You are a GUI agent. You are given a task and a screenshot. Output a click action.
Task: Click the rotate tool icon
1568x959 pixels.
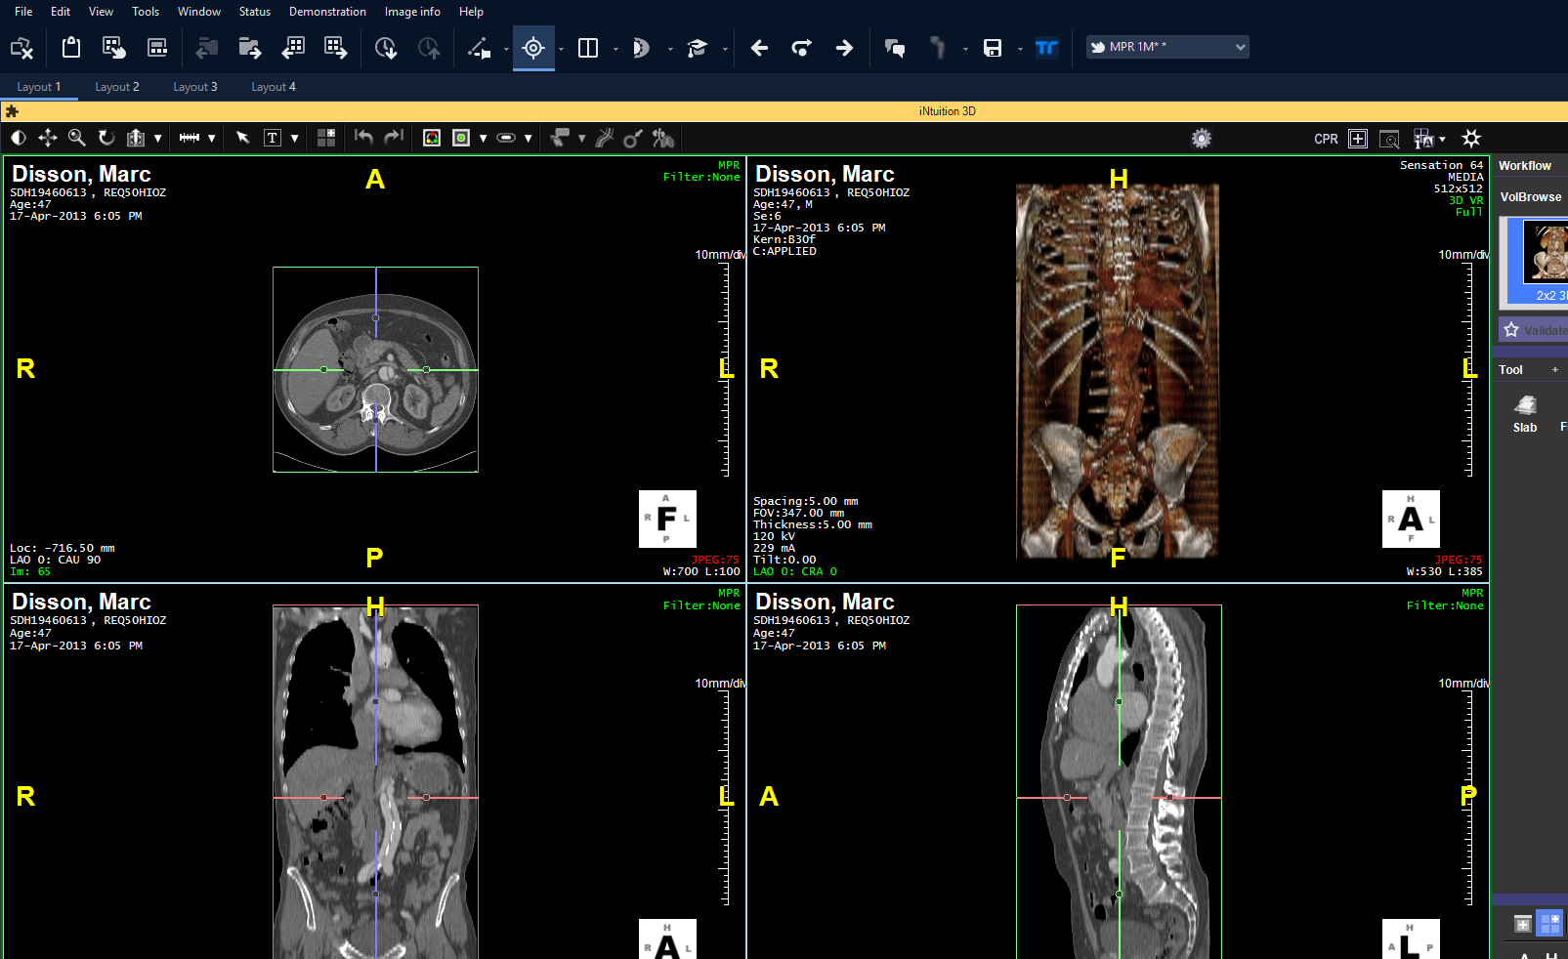tap(106, 139)
